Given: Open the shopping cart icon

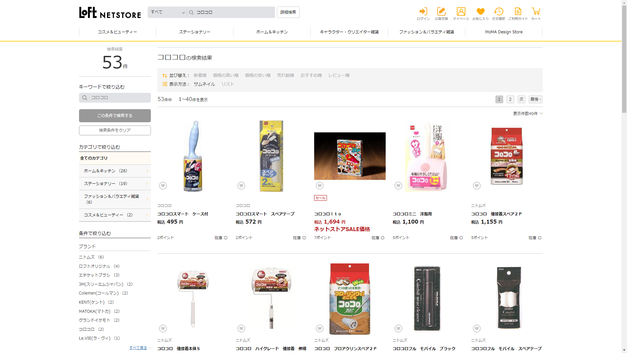Looking at the screenshot, I should click(x=536, y=14).
